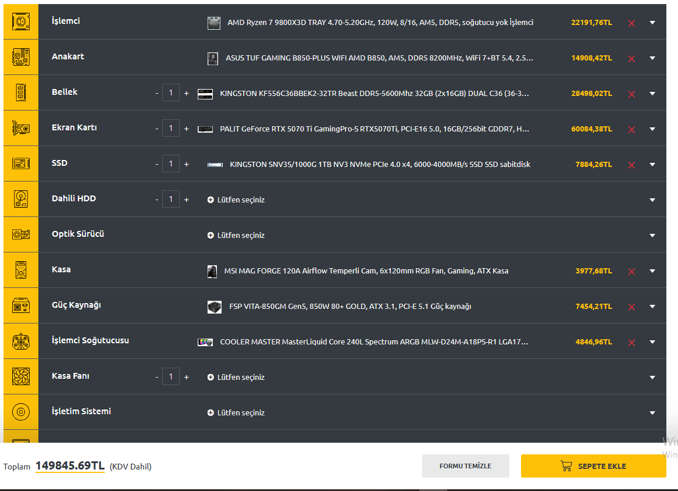This screenshot has width=678, height=491.
Task: Remove the Kingston Beast DDR5 memory
Action: coord(631,94)
